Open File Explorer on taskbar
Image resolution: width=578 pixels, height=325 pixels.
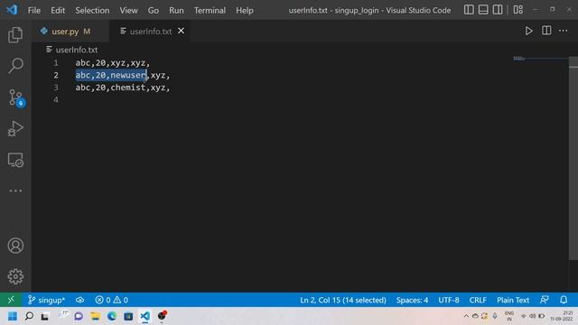pos(95,316)
